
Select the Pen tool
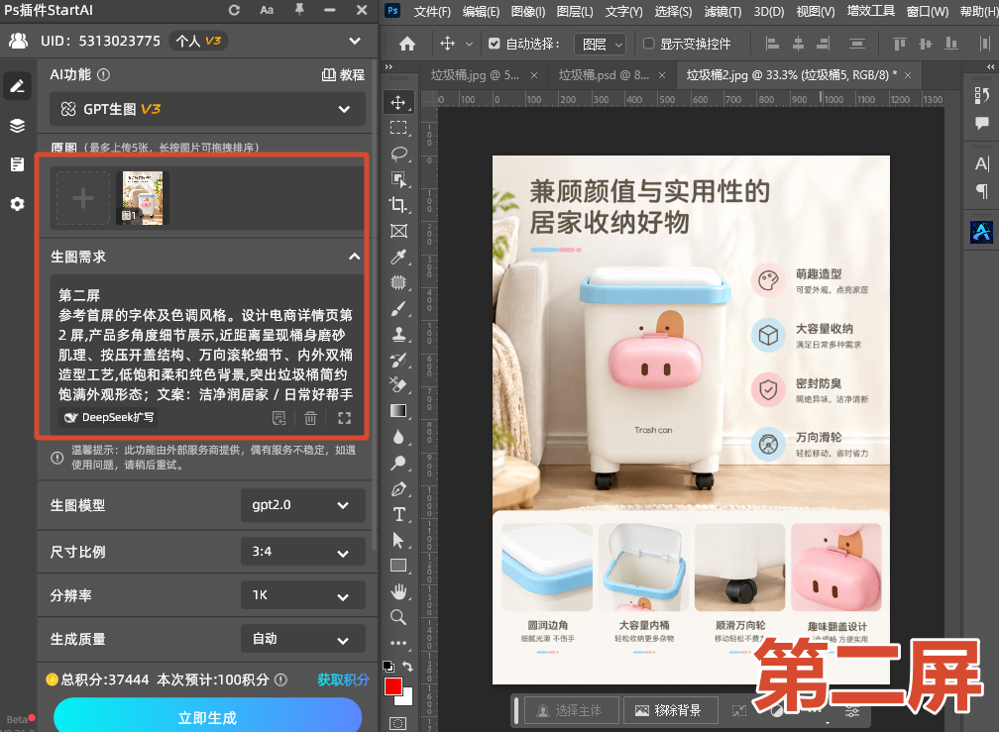pyautogui.click(x=398, y=489)
